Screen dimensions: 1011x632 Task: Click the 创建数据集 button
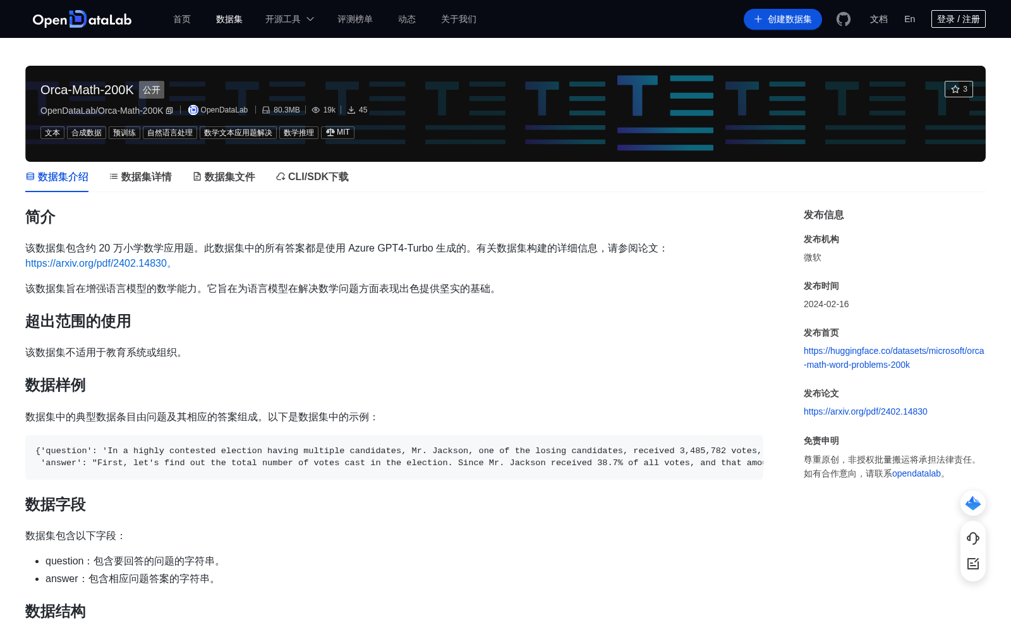pyautogui.click(x=783, y=19)
